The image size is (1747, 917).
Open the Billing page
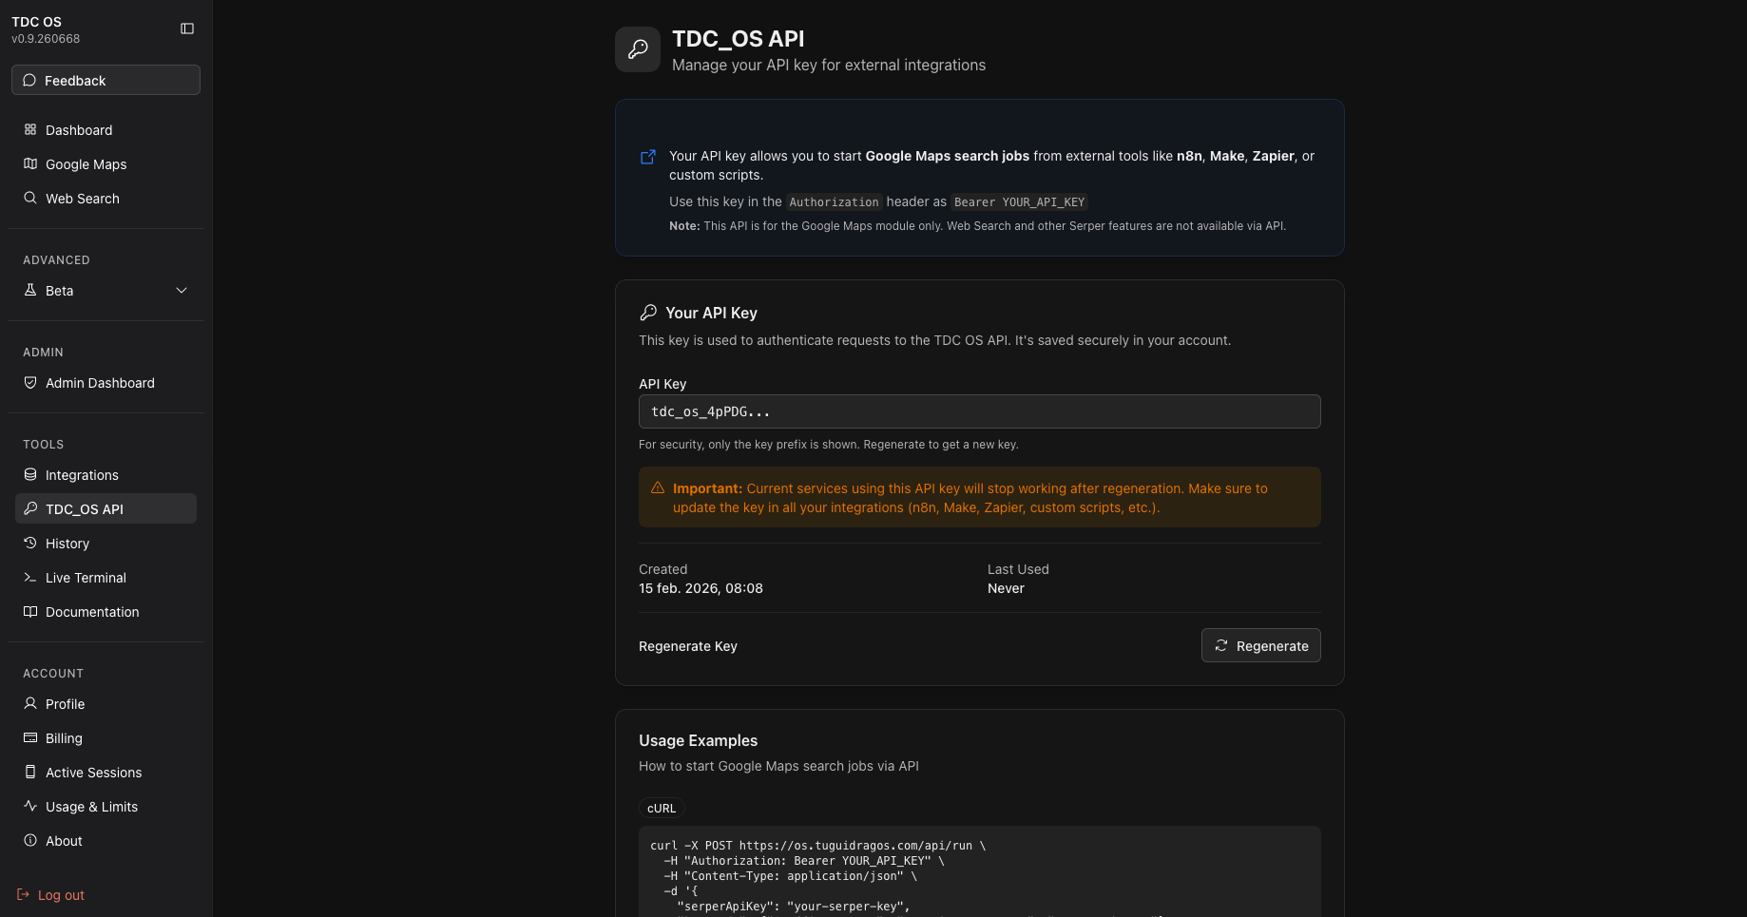pyautogui.click(x=106, y=737)
